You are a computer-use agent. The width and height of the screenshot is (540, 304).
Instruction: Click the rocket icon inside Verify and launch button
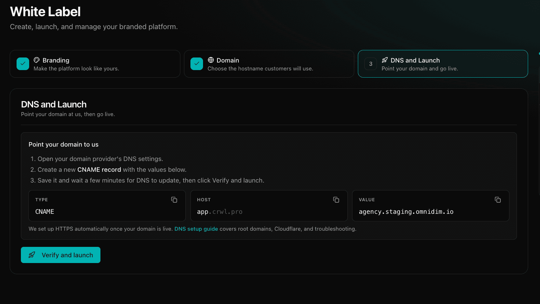pos(32,255)
